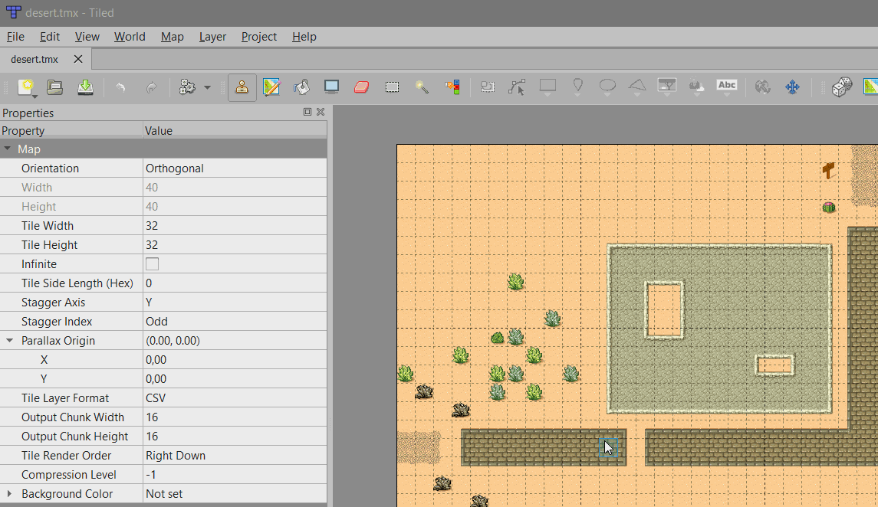Select the Edit Layer Offset tool
This screenshot has width=878, height=507.
(x=763, y=87)
